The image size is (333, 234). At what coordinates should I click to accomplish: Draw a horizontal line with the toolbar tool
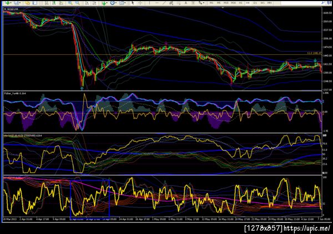[157, 3]
